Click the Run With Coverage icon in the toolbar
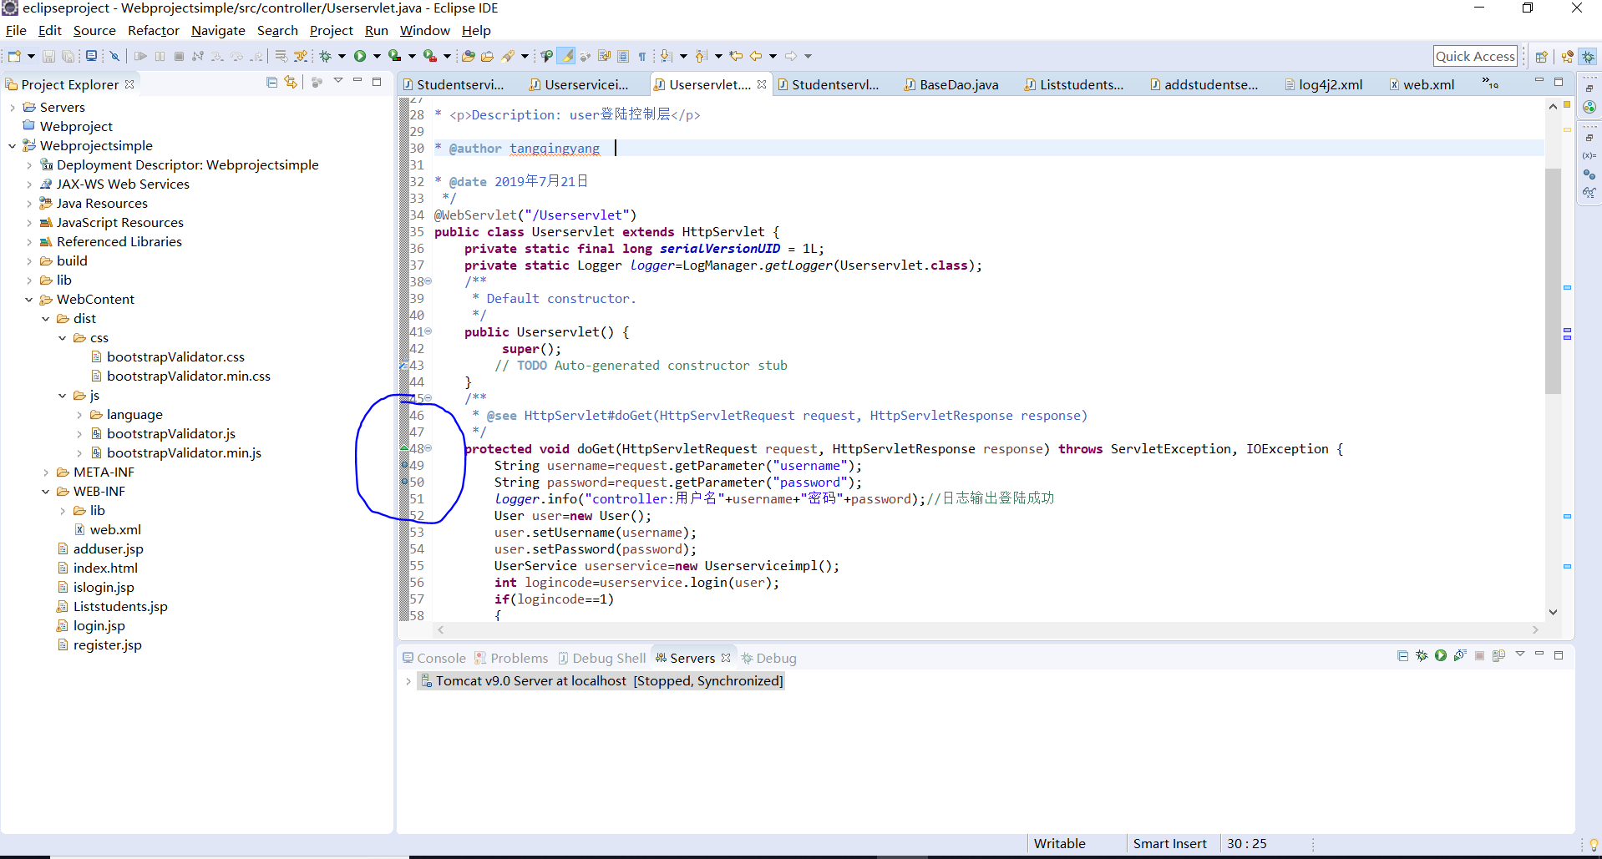Image resolution: width=1602 pixels, height=859 pixels. click(395, 56)
